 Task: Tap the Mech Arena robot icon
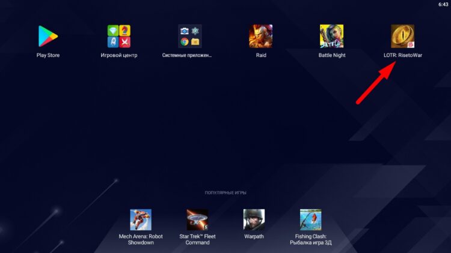click(x=141, y=219)
